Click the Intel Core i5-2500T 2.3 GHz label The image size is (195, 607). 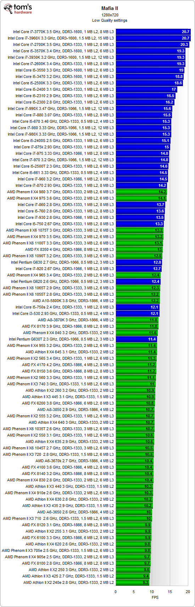63,166
